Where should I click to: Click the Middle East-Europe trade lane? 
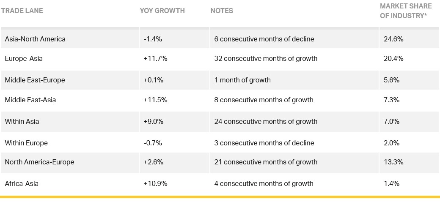(35, 80)
